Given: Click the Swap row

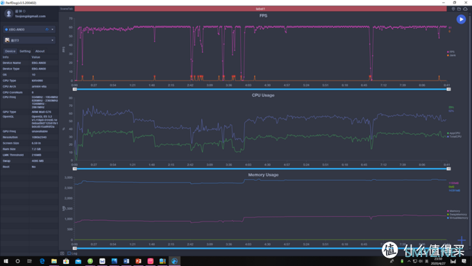Looking at the screenshot, I should (x=29, y=161).
